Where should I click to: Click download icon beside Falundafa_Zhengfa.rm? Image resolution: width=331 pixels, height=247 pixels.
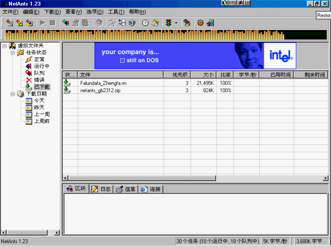(67, 83)
